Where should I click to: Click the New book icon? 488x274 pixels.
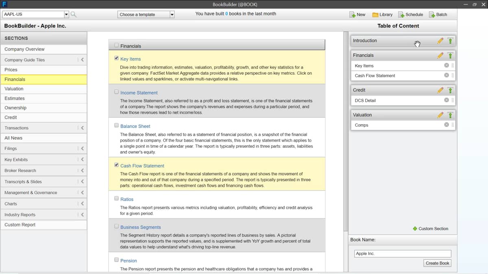click(x=352, y=15)
